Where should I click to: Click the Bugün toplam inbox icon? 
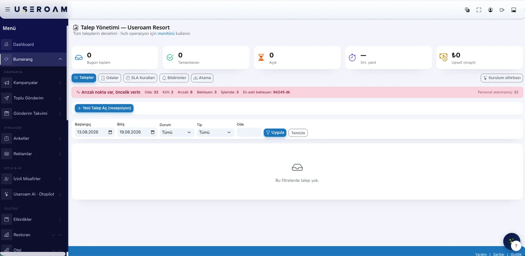coord(79,58)
